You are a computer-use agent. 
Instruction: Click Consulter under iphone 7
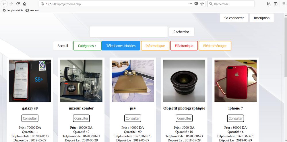[236, 118]
